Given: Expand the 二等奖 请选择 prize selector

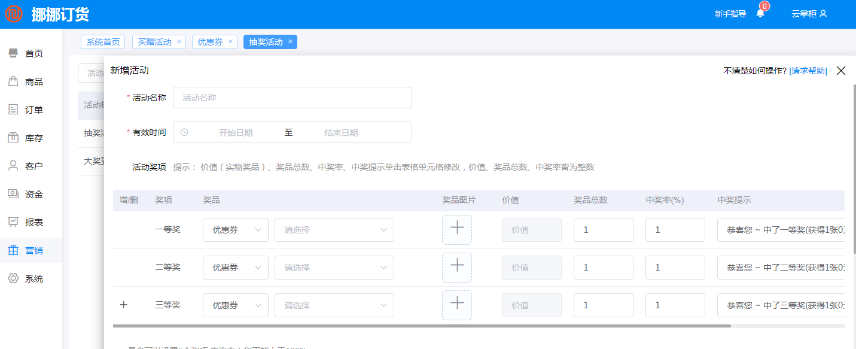Looking at the screenshot, I should tap(334, 267).
